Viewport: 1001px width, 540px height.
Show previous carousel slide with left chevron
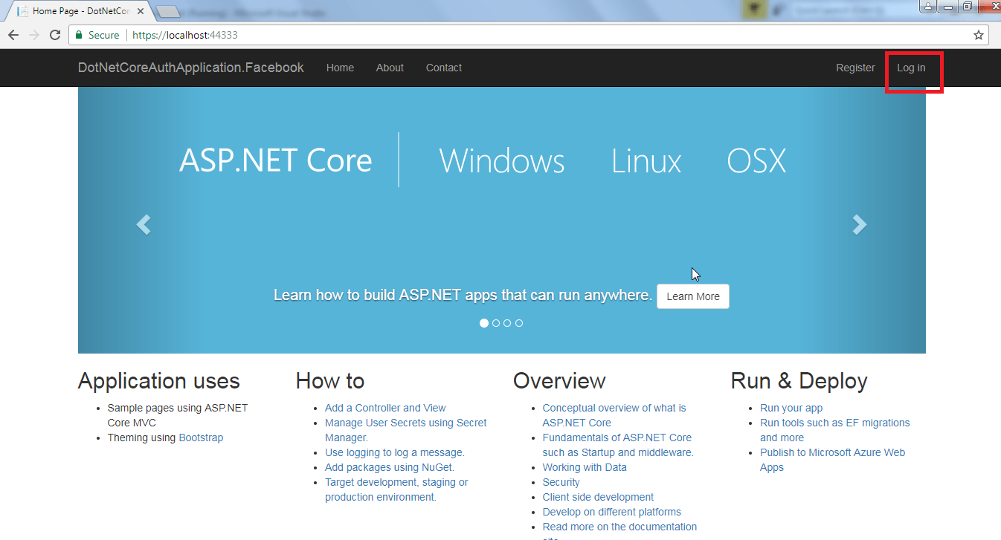pyautogui.click(x=144, y=224)
